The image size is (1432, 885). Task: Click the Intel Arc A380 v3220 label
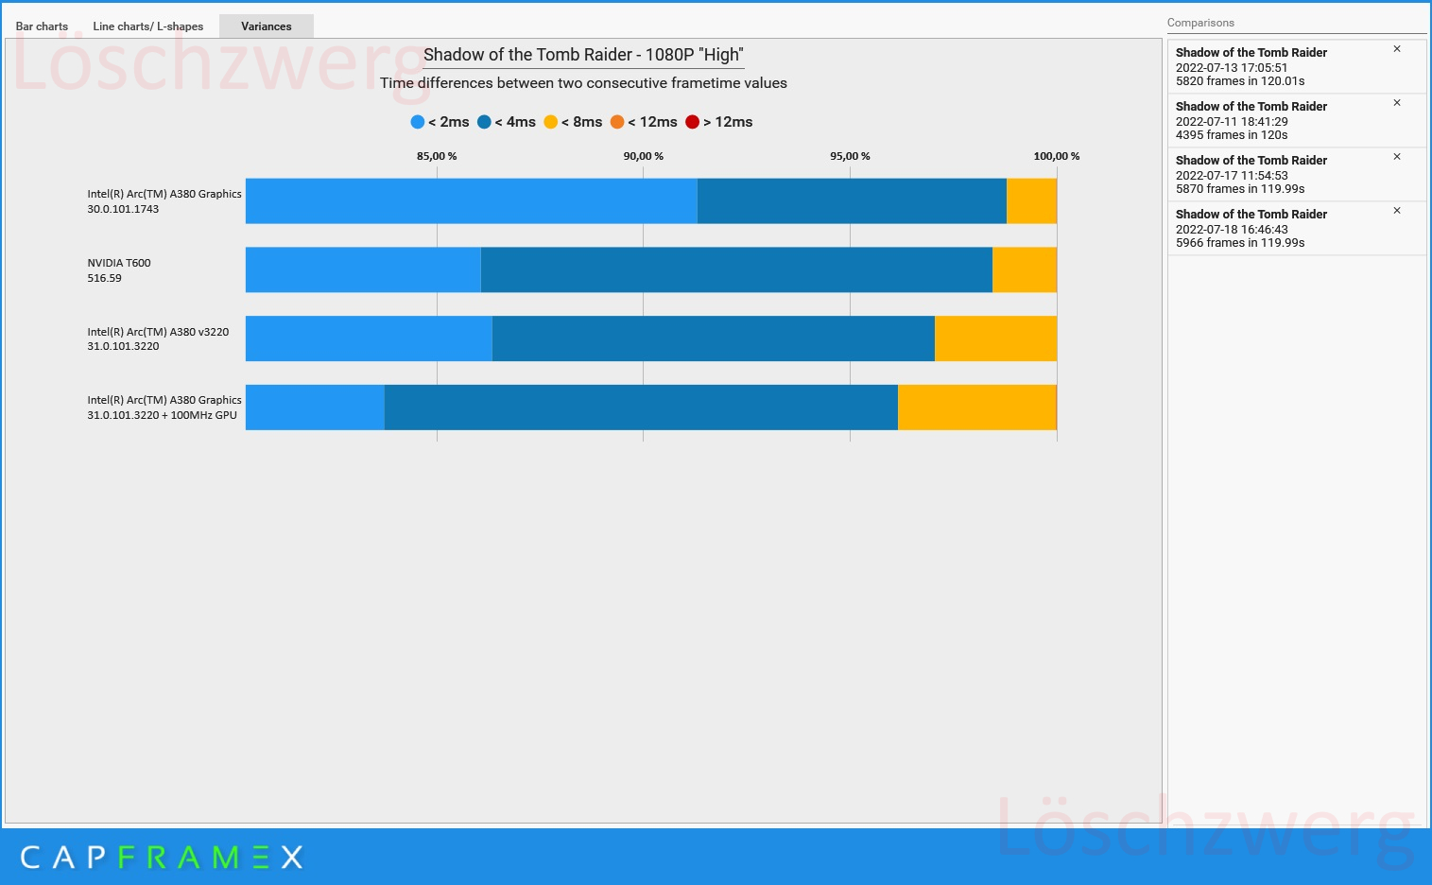point(158,338)
